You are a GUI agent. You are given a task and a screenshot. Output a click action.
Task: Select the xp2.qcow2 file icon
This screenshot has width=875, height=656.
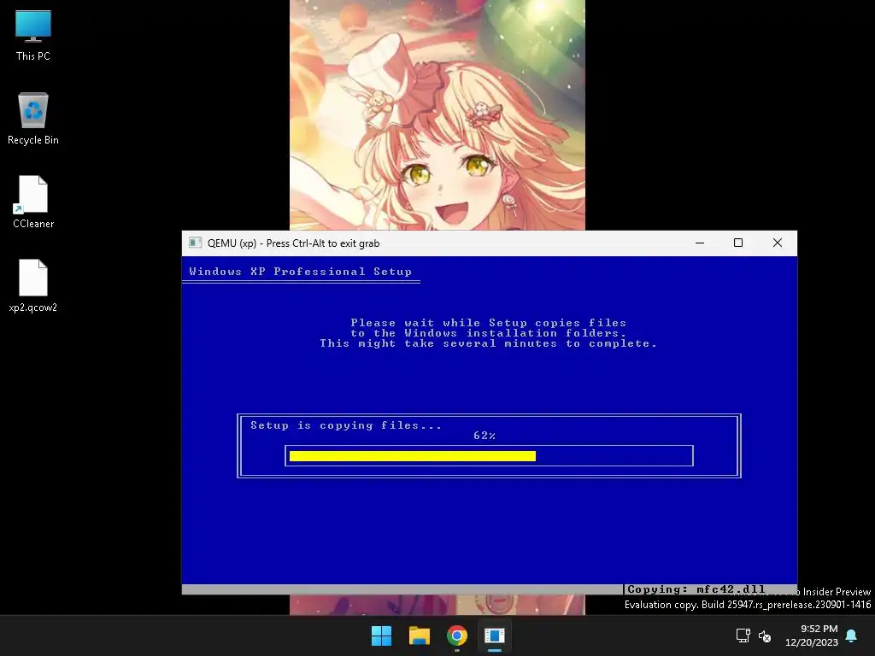point(33,285)
